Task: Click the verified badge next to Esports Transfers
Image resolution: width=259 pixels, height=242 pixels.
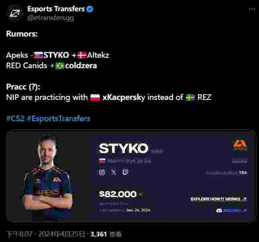Action: tap(90, 9)
